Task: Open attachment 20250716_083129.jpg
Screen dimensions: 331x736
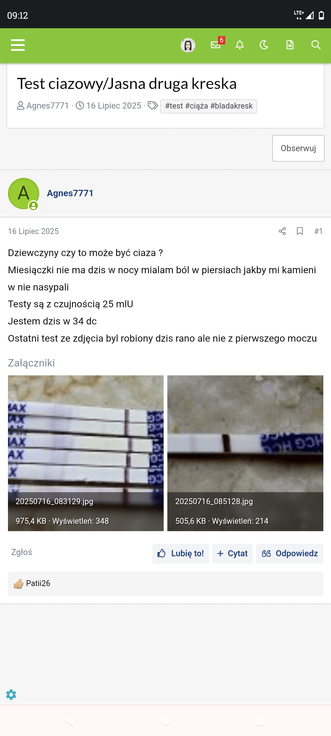Action: point(86,453)
